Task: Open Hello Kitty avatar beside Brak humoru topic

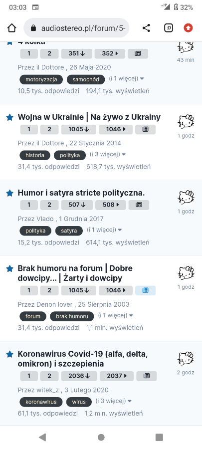Action: 186,273
